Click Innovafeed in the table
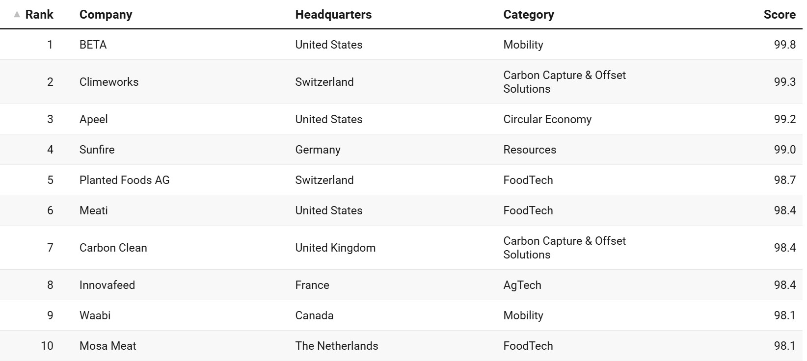 tap(107, 285)
